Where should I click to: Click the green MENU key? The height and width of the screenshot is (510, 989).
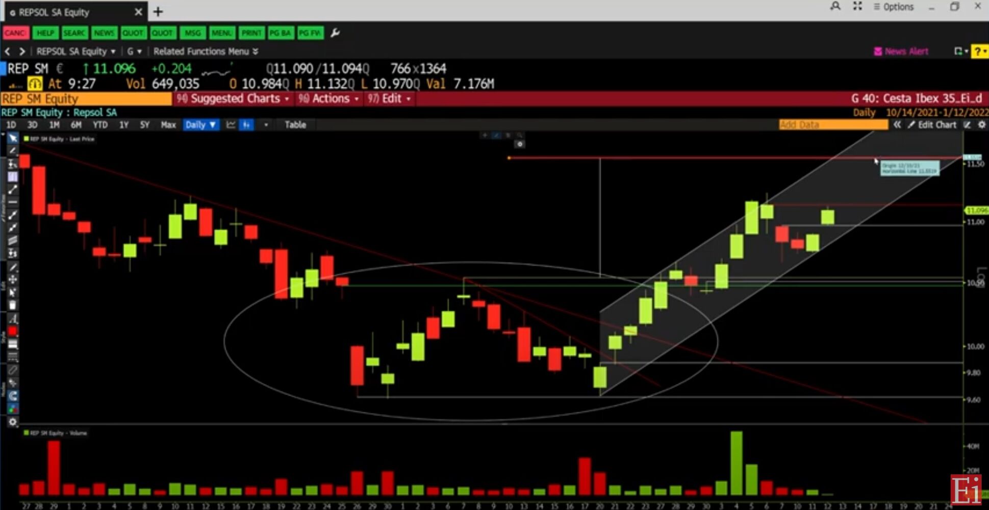(x=222, y=33)
